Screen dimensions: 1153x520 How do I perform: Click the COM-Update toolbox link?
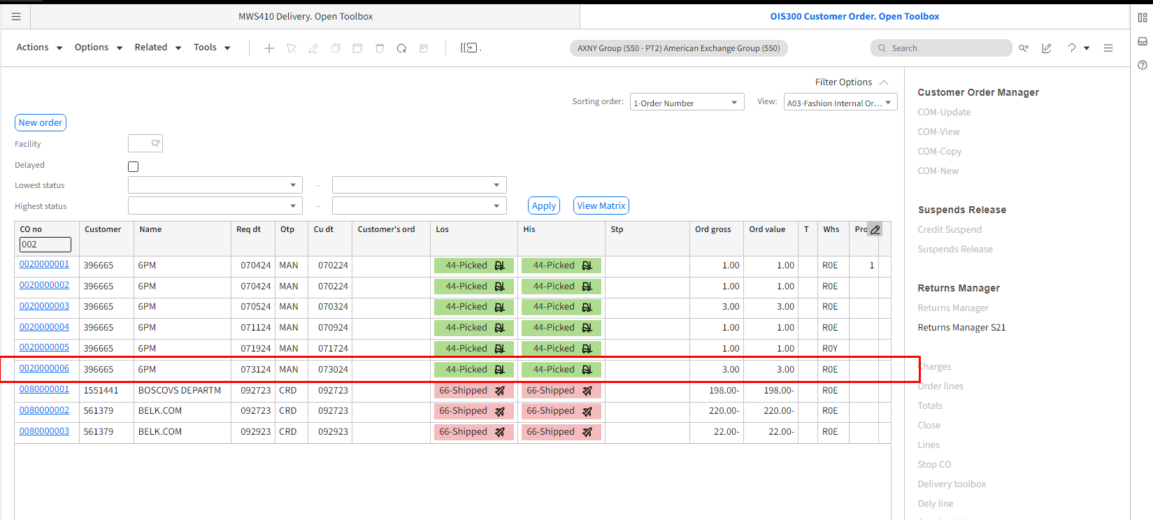tap(944, 112)
